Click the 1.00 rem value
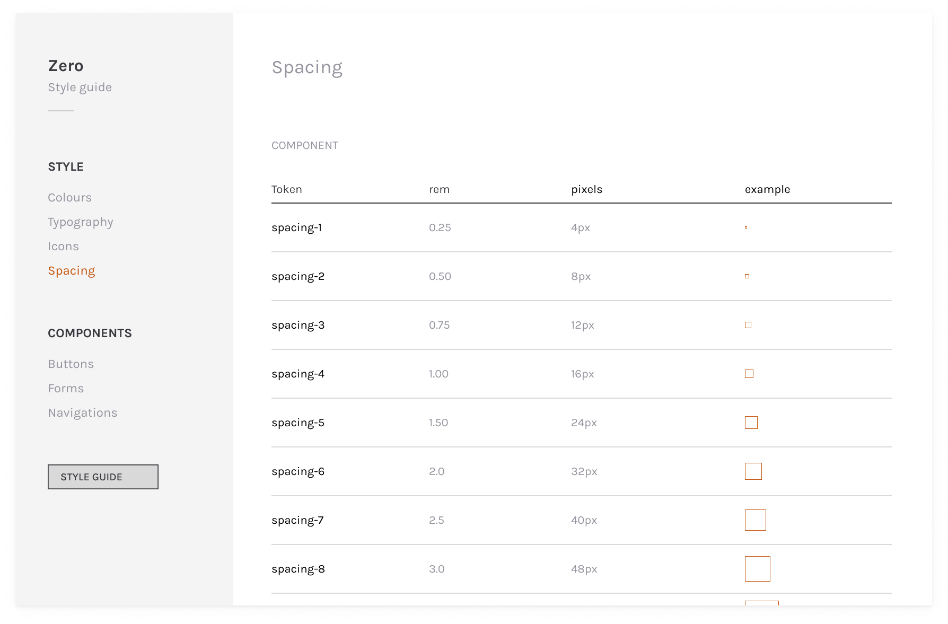This screenshot has height=624, width=948. pos(438,374)
